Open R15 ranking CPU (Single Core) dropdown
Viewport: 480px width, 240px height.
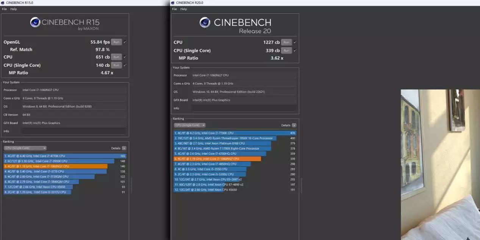click(25, 148)
